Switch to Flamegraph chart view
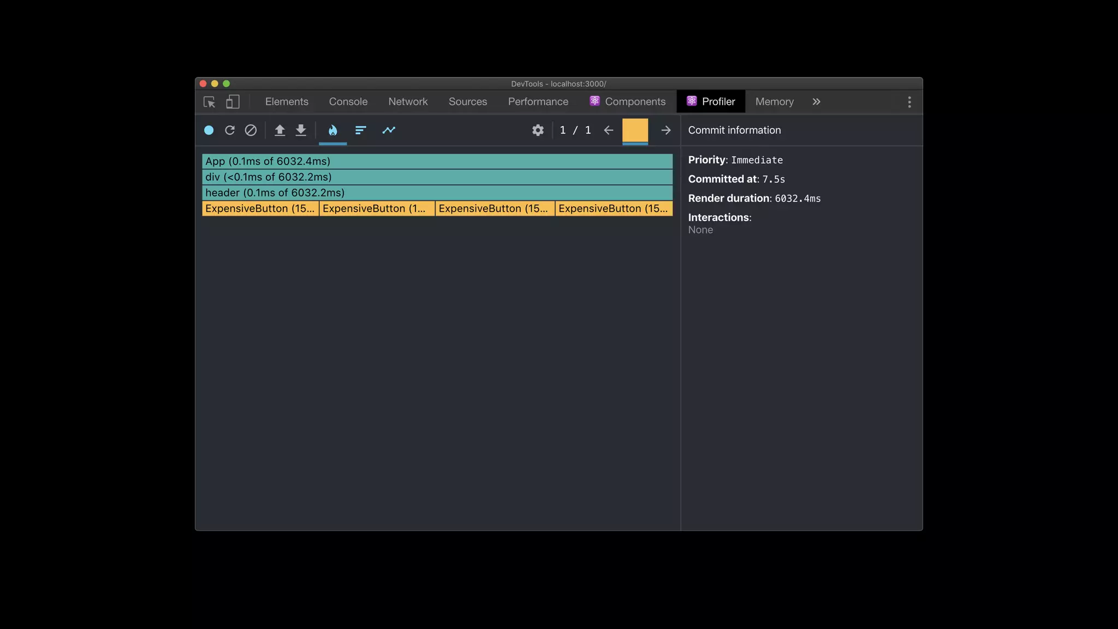The height and width of the screenshot is (629, 1118). [x=332, y=130]
